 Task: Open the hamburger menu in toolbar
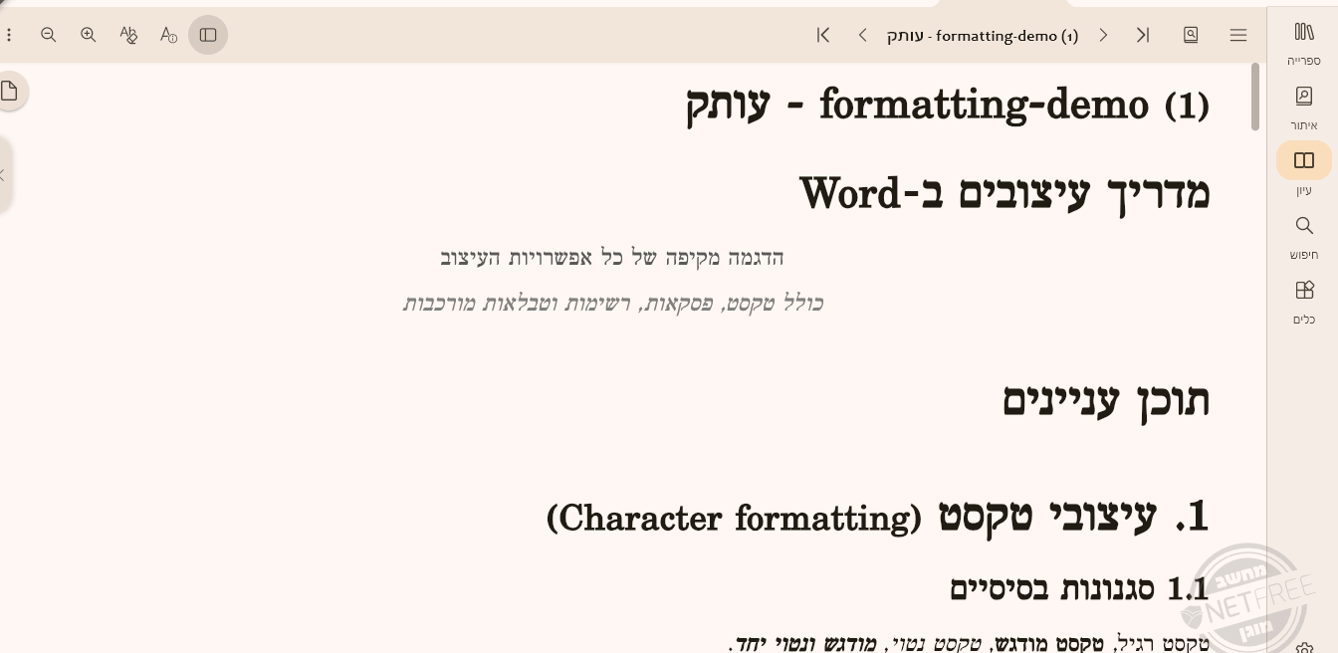pos(1238,35)
